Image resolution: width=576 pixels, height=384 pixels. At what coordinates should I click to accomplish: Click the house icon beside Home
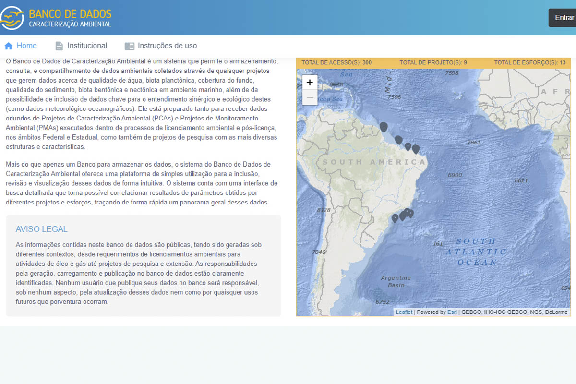pos(8,46)
